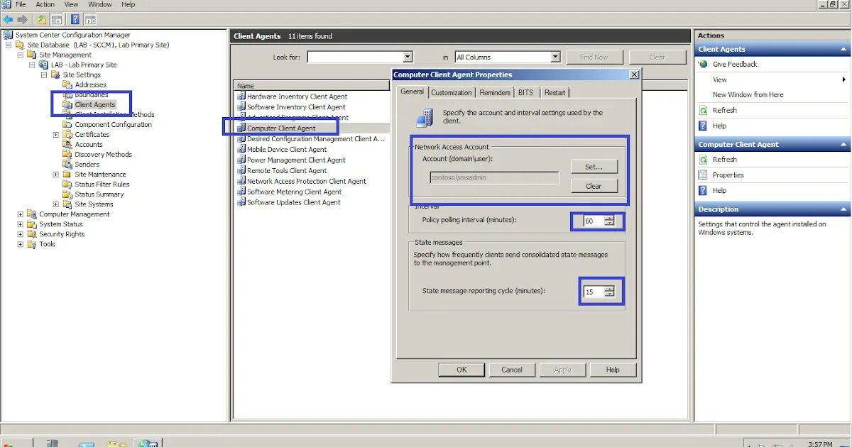Click the Back arrow toolbar icon
The height and width of the screenshot is (447, 852).
[9, 19]
